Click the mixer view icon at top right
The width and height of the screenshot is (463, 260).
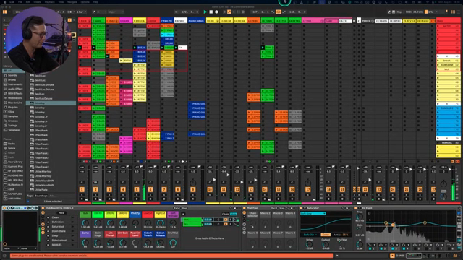point(454,12)
